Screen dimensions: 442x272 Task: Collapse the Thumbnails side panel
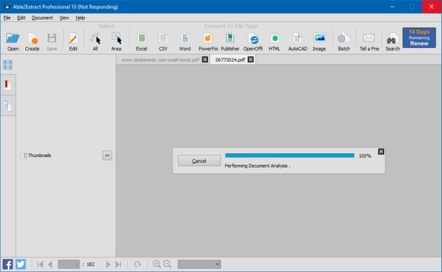coord(107,155)
